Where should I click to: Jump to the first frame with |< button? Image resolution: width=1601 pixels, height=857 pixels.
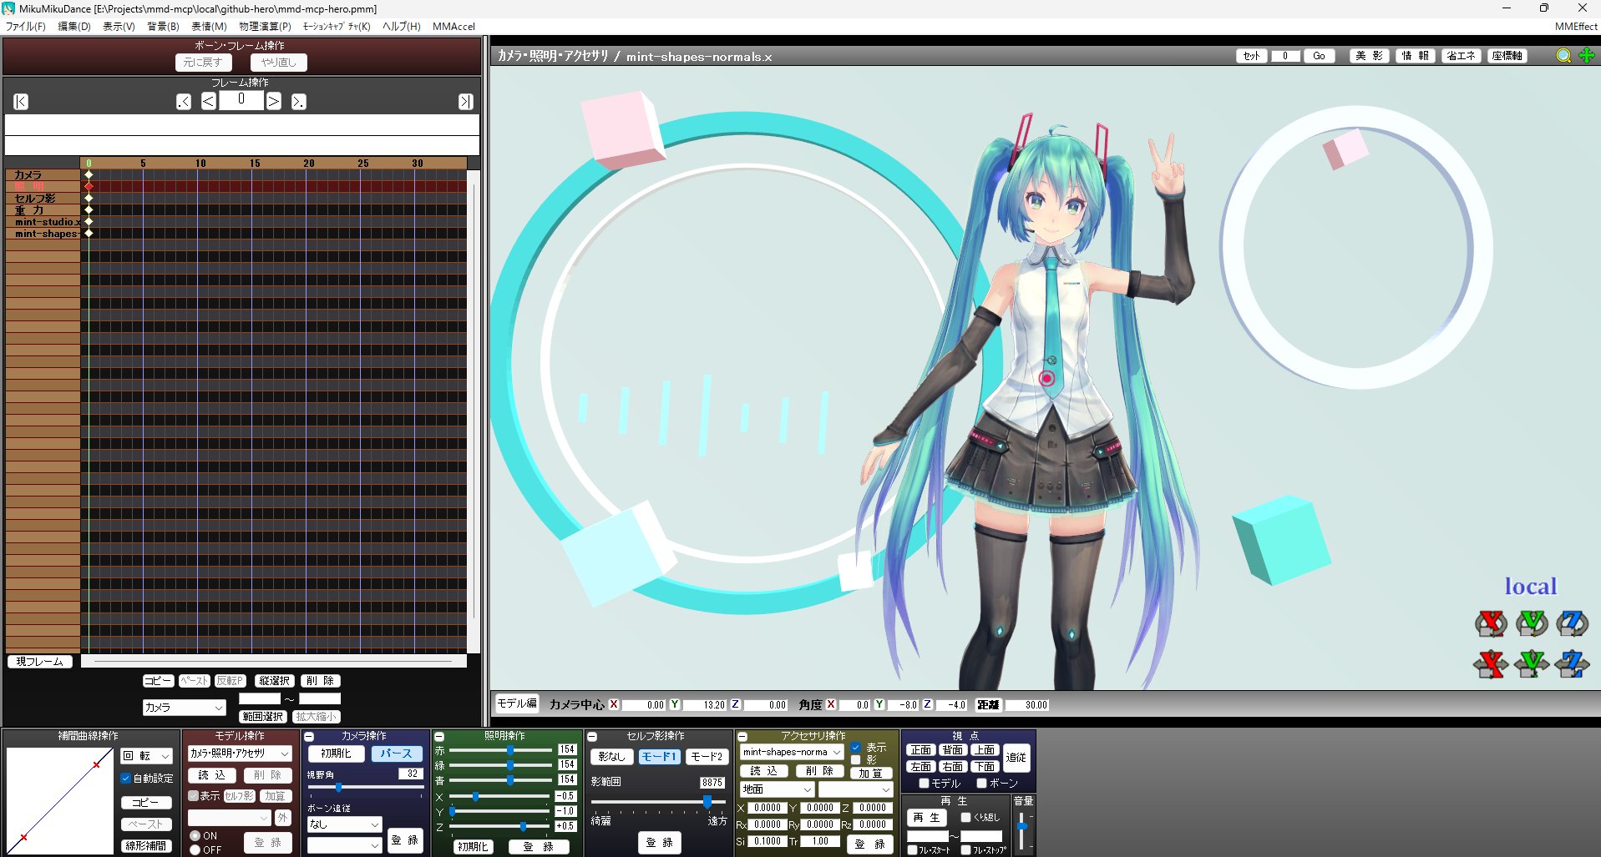point(21,102)
